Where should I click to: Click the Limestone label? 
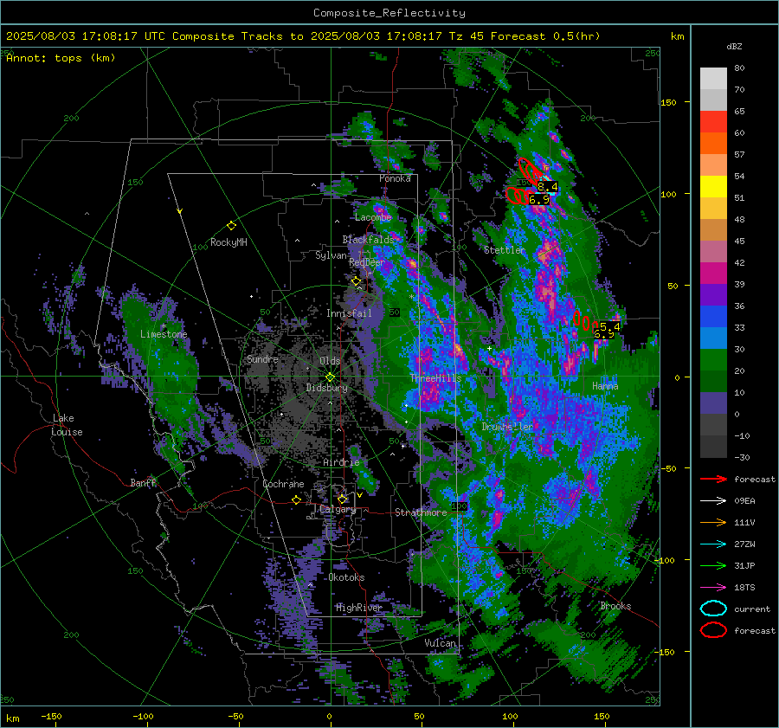click(x=164, y=334)
